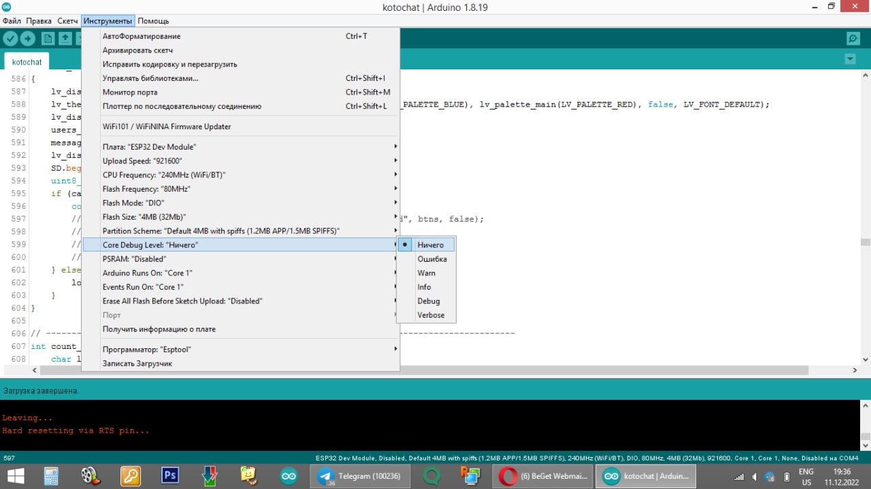Click the network signal tray icon
The image size is (871, 489).
click(740, 477)
